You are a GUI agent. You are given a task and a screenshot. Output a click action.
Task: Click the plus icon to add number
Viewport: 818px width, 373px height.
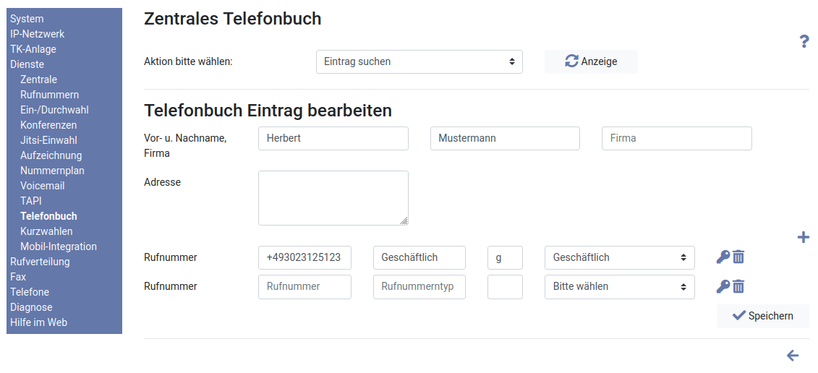coord(803,237)
